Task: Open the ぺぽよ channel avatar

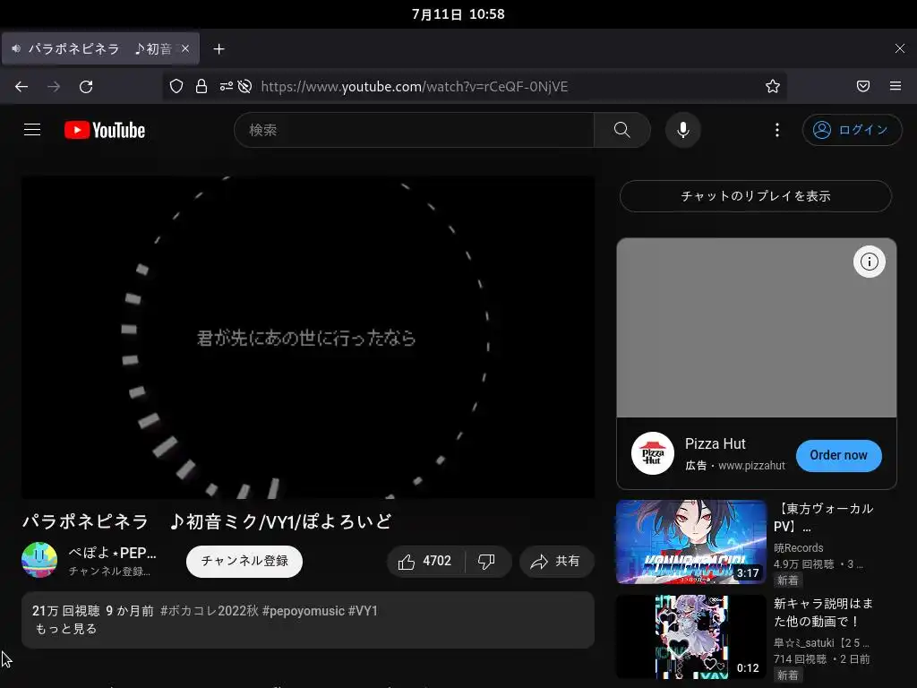Action: pyautogui.click(x=39, y=560)
